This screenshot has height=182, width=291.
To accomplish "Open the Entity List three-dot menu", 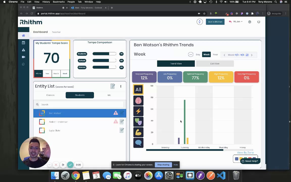I will tap(121, 86).
